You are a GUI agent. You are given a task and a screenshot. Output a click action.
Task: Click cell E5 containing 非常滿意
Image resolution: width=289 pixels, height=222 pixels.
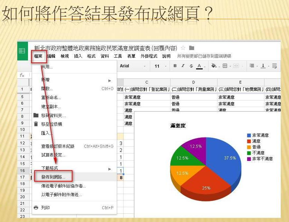tap(241, 97)
